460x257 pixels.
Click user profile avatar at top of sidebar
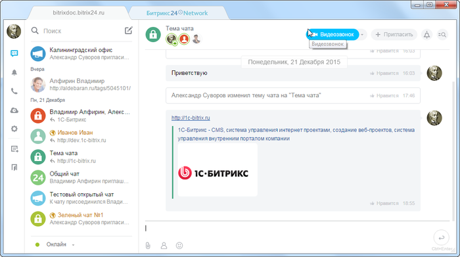(14, 31)
